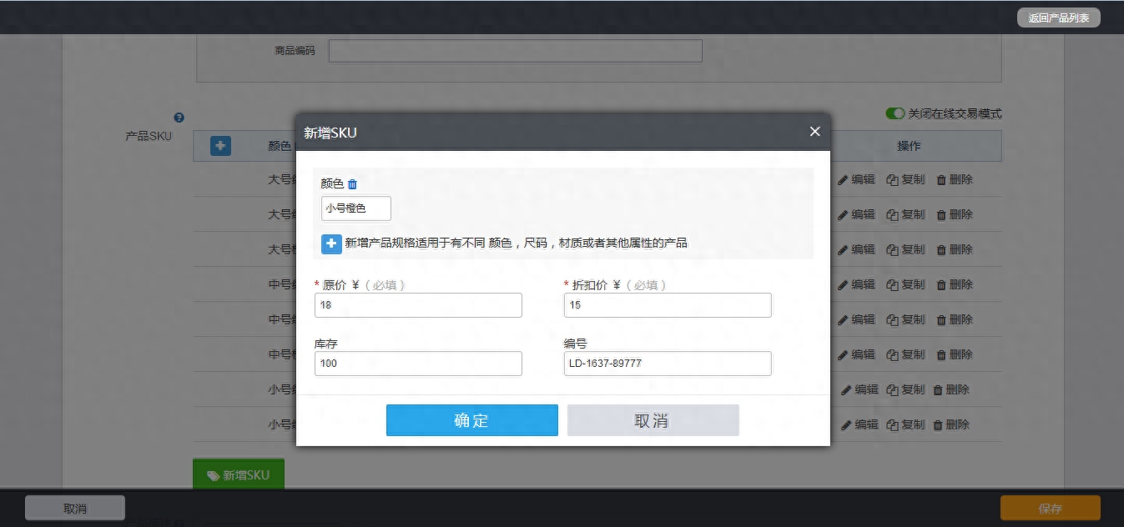This screenshot has height=527, width=1124.
Task: Open the help icon above 产品SKU
Action: (179, 118)
